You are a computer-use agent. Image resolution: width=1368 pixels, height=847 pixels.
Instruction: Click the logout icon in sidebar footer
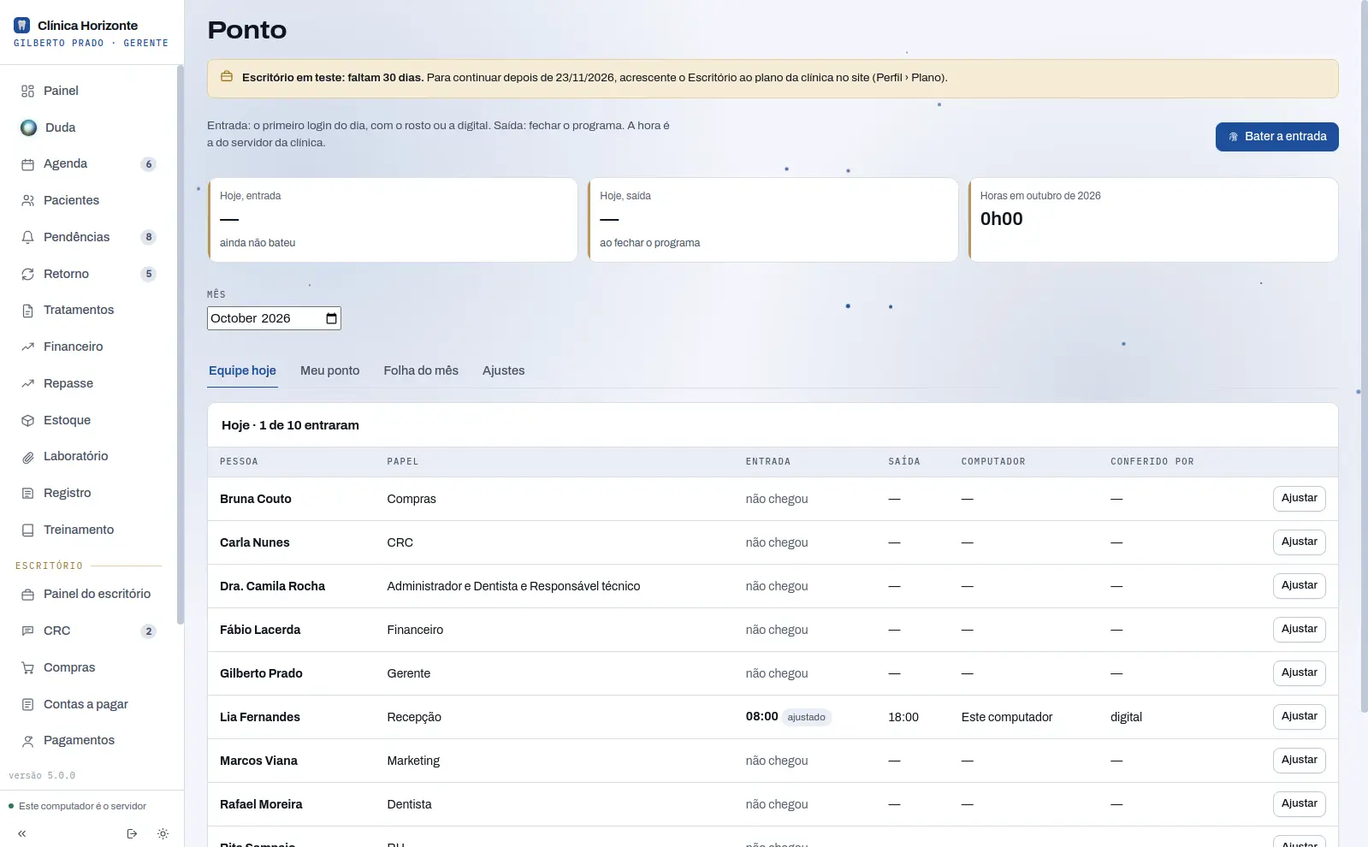132,833
